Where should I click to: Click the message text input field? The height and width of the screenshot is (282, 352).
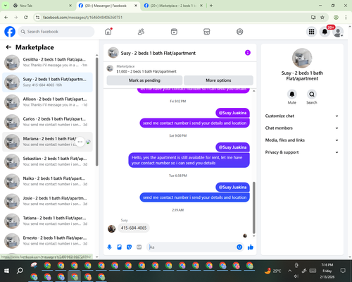point(191,247)
